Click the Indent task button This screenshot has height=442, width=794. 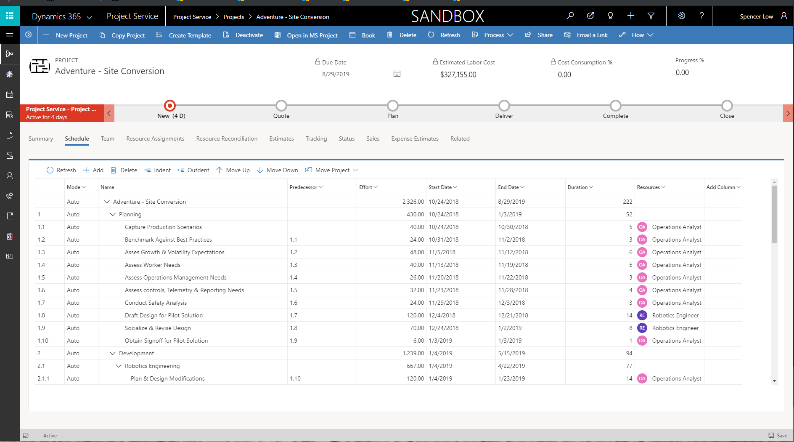pyautogui.click(x=157, y=170)
